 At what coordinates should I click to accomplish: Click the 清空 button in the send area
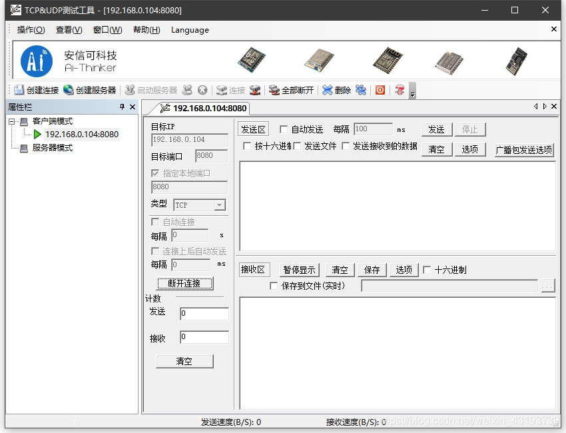(x=436, y=149)
